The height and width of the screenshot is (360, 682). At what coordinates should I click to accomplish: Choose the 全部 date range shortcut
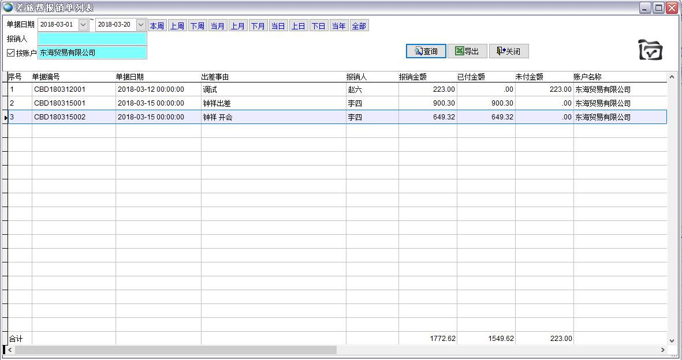[x=359, y=26]
